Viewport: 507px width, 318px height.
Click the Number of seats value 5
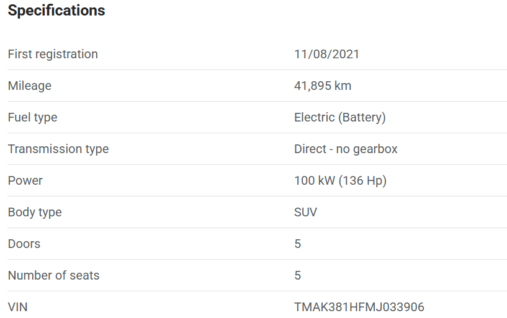[297, 275]
